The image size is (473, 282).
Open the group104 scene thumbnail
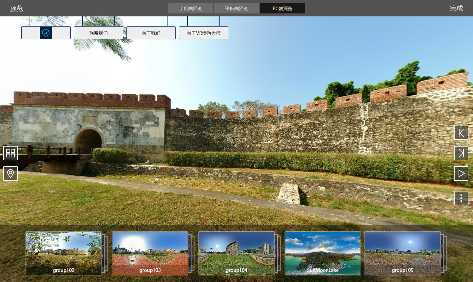click(x=236, y=253)
